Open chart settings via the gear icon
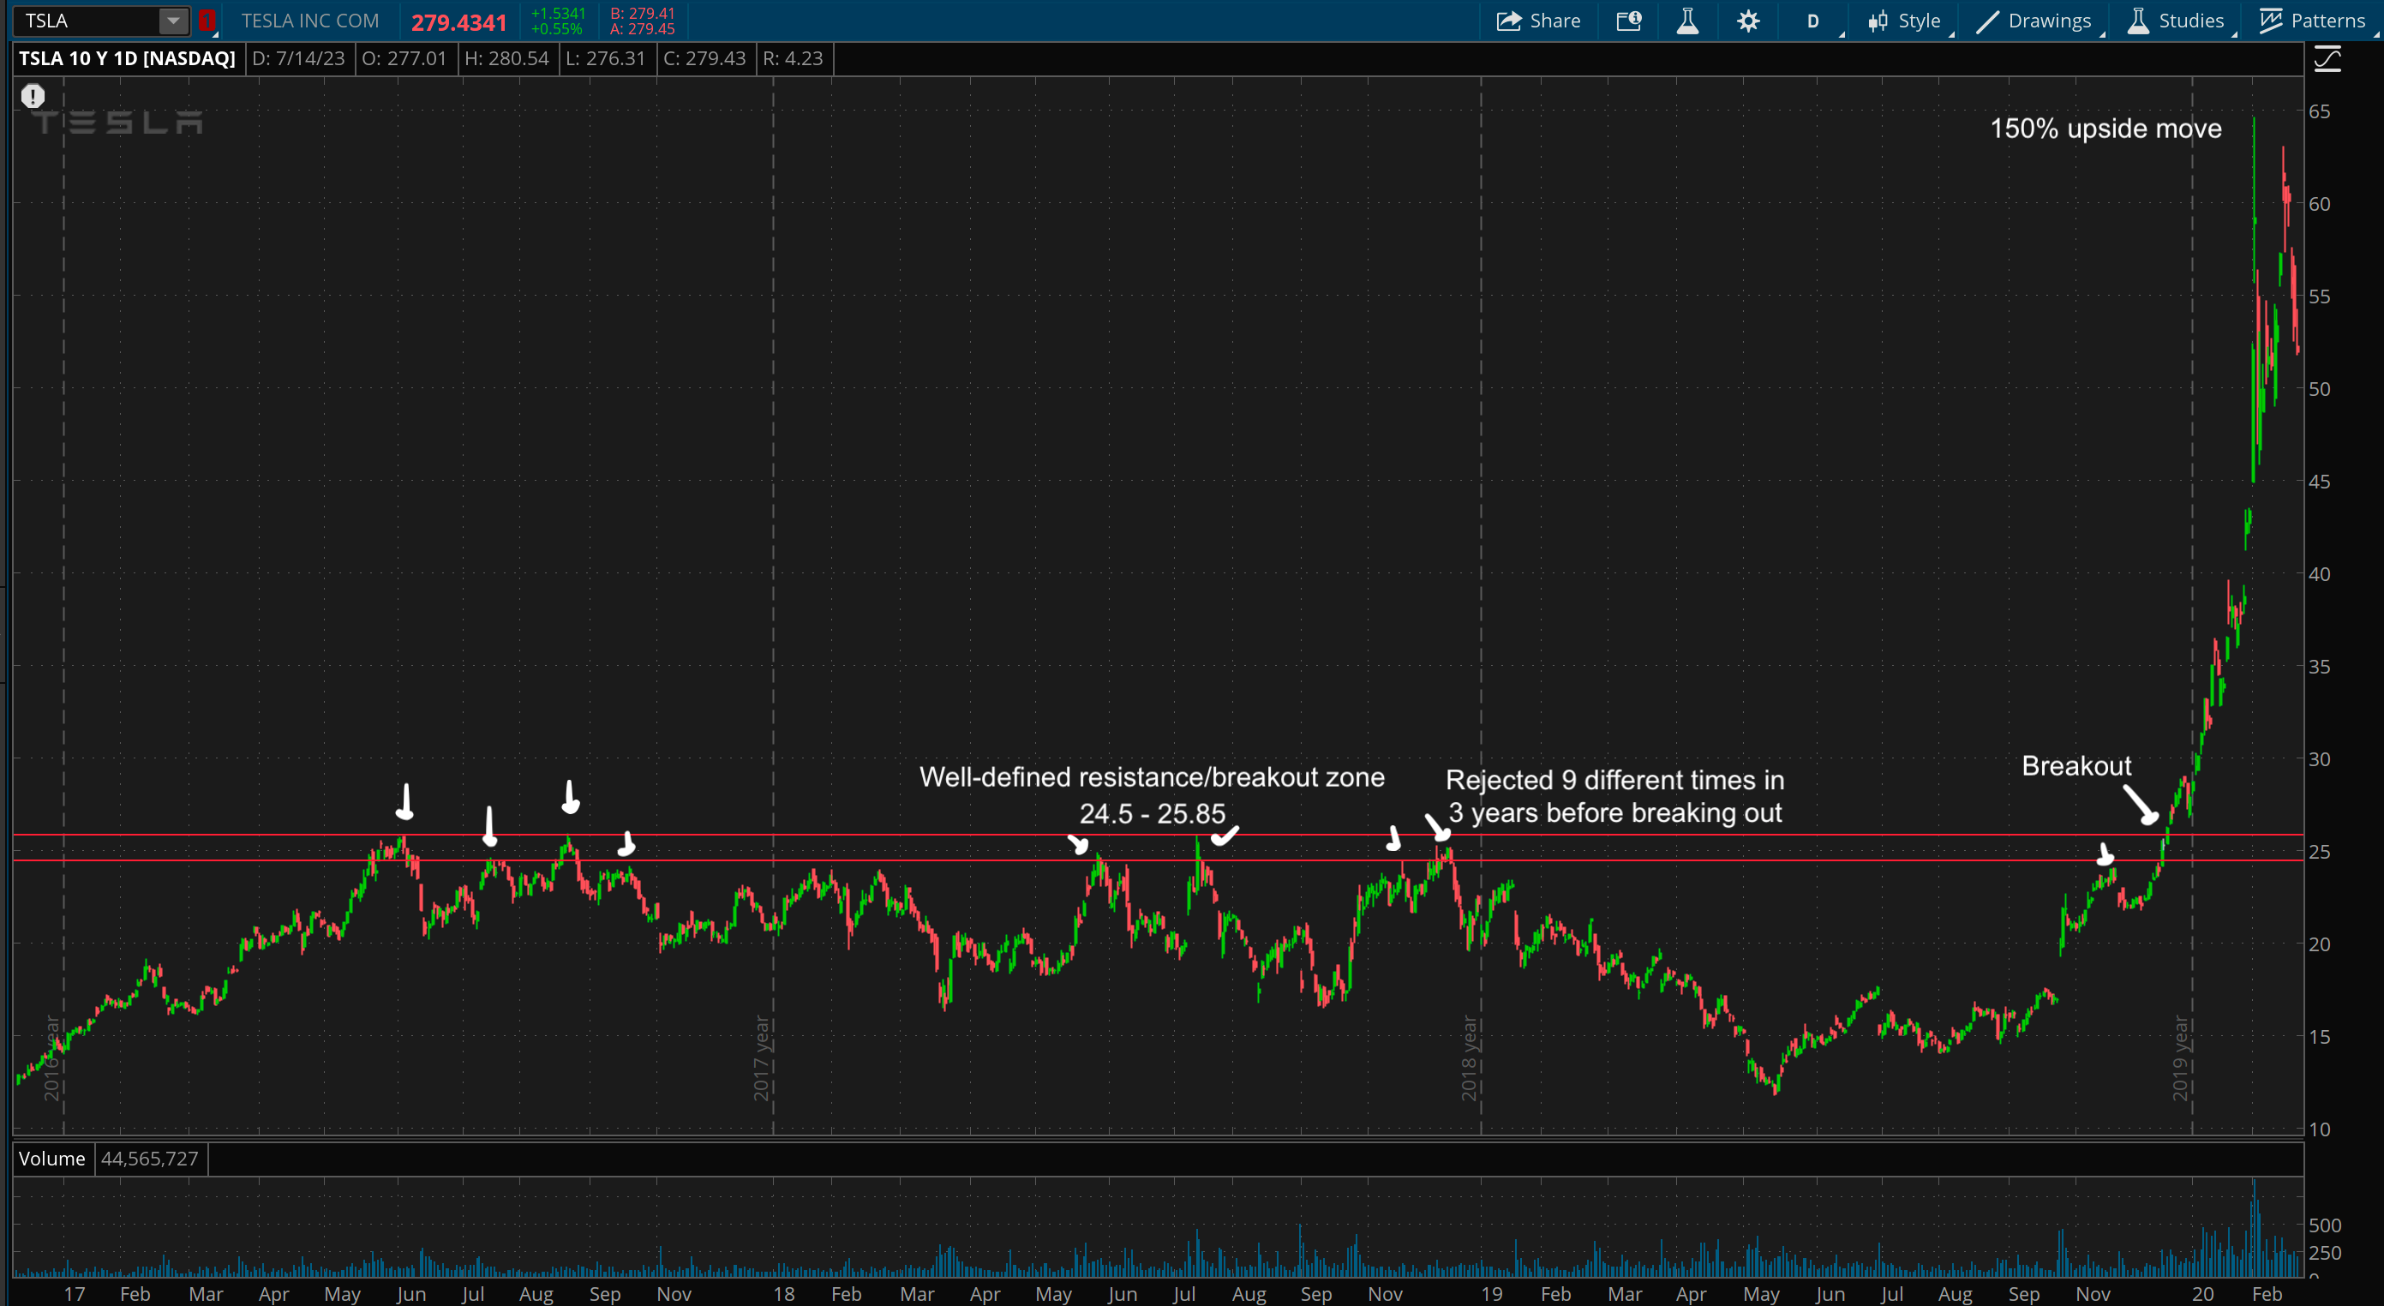This screenshot has height=1306, width=2384. coord(1747,21)
